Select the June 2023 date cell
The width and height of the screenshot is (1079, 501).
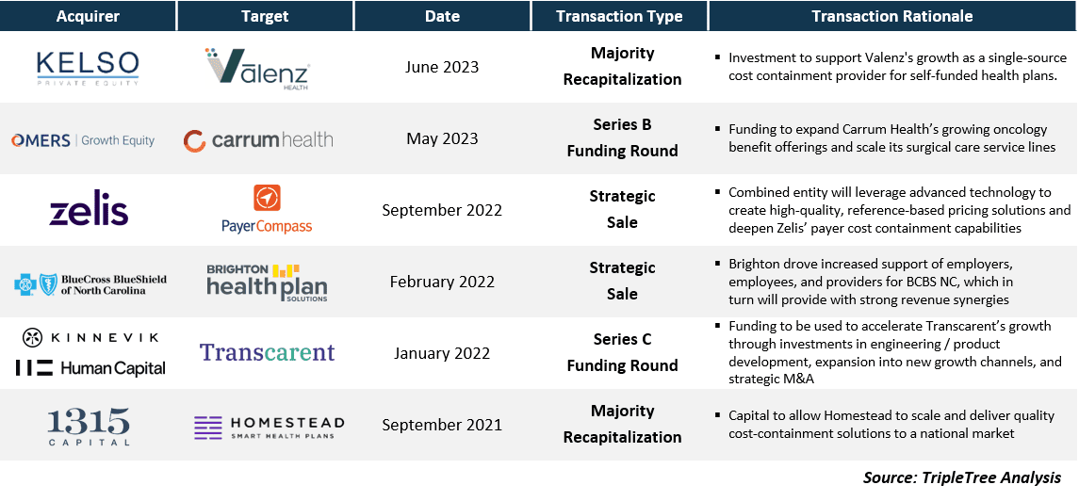pos(443,68)
